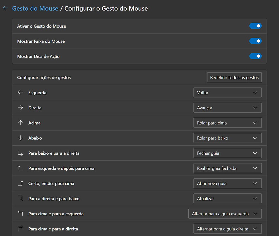Click the up arrow gesture icon beside Acima
This screenshot has height=236, width=279.
[20, 122]
